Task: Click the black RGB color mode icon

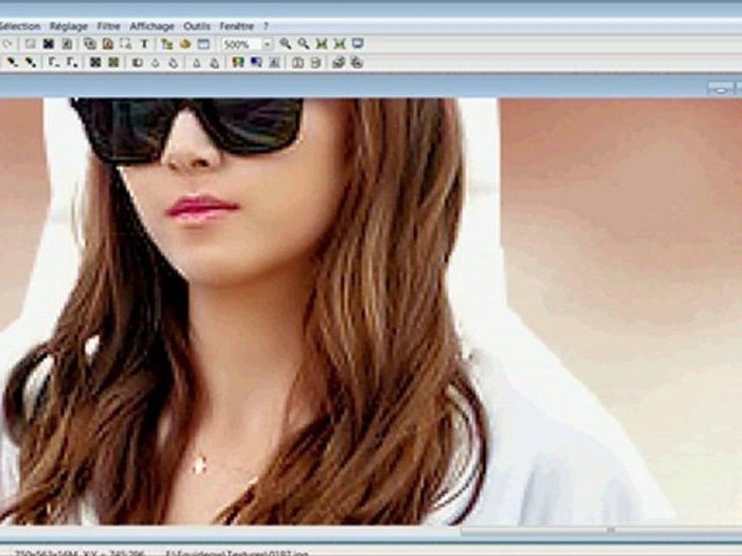Action: [48, 45]
